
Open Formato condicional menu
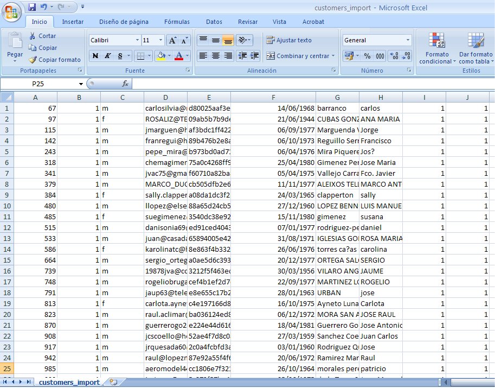click(437, 48)
